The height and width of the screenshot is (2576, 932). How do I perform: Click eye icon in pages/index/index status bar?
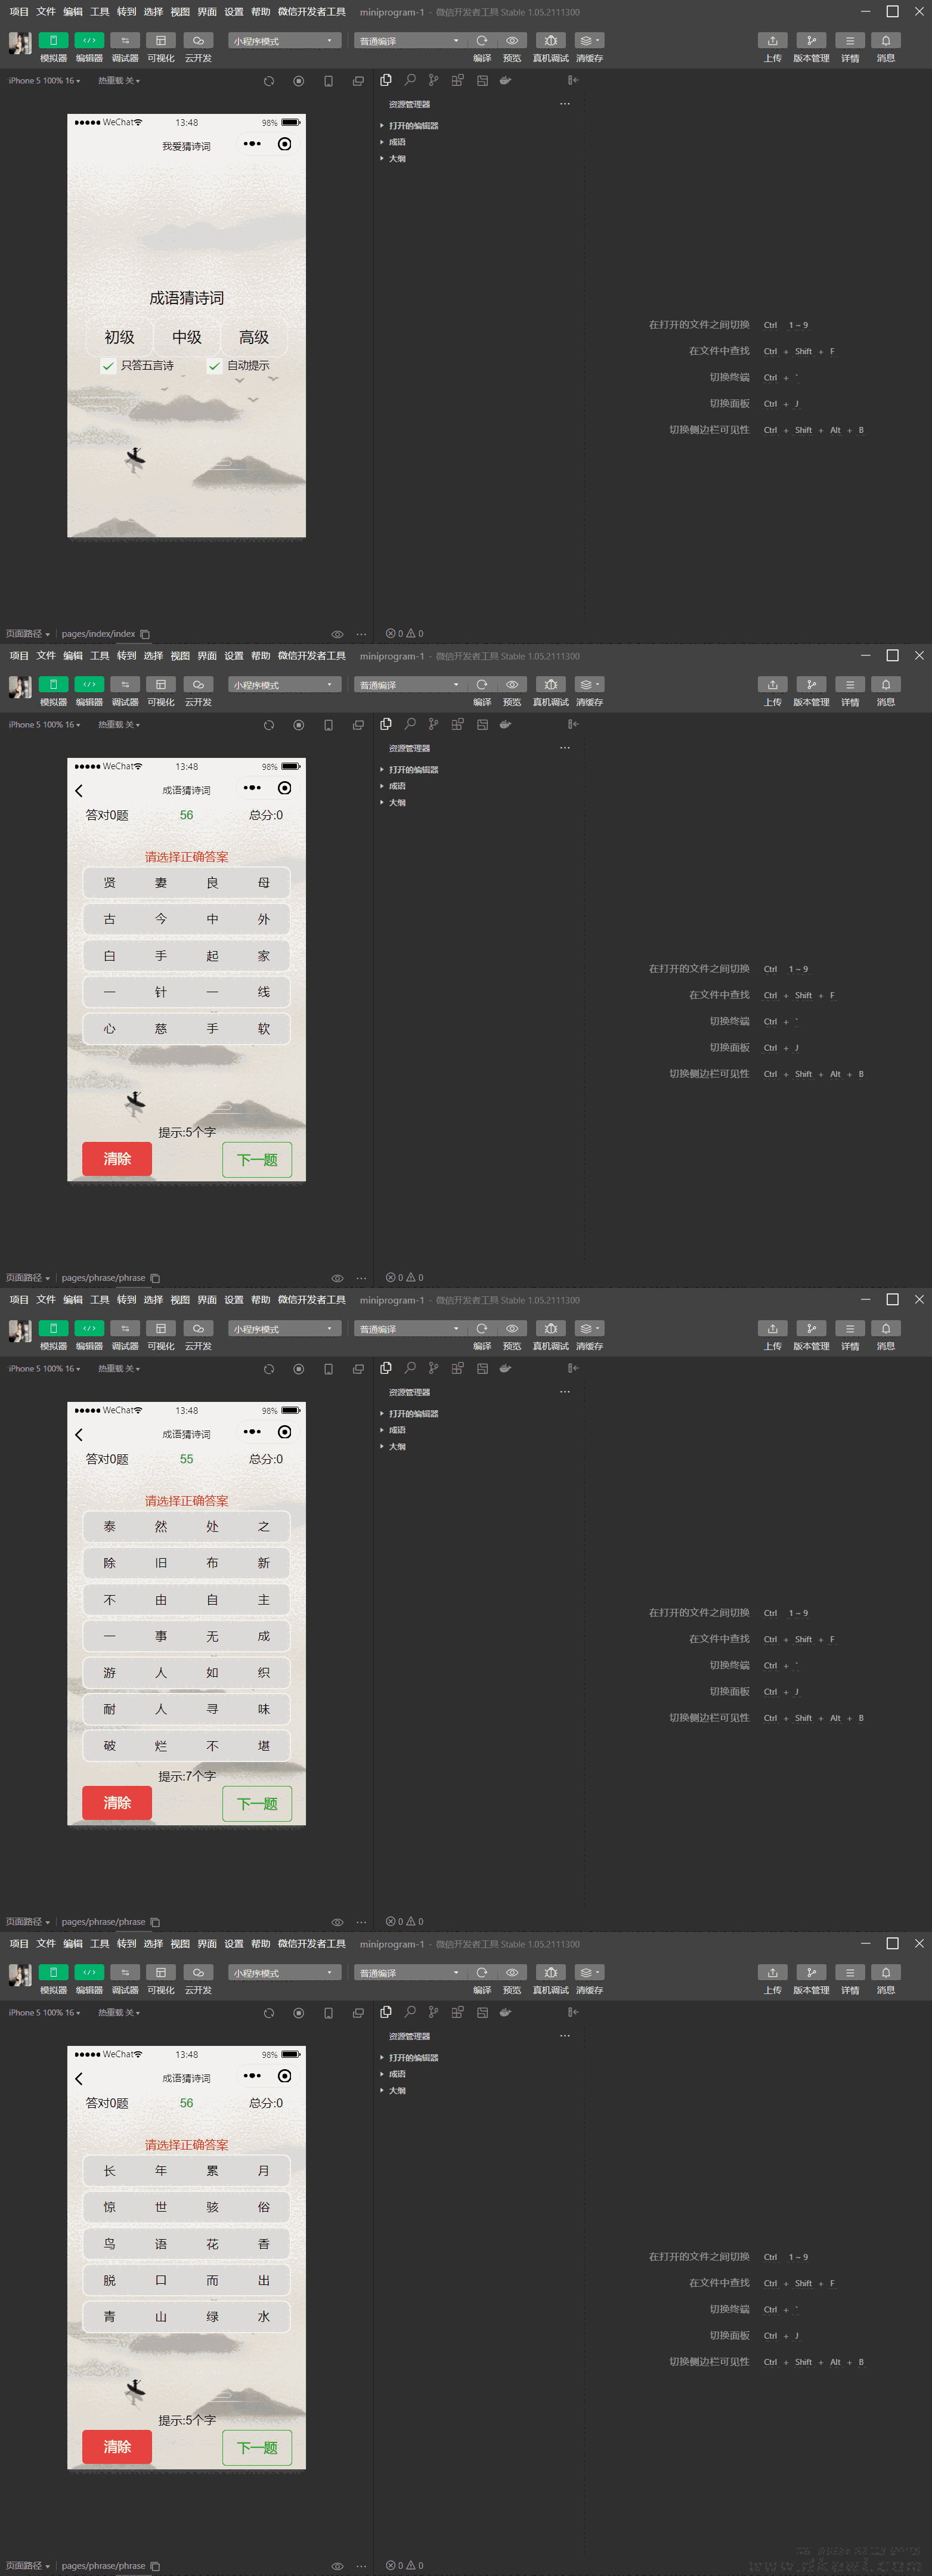(x=337, y=634)
